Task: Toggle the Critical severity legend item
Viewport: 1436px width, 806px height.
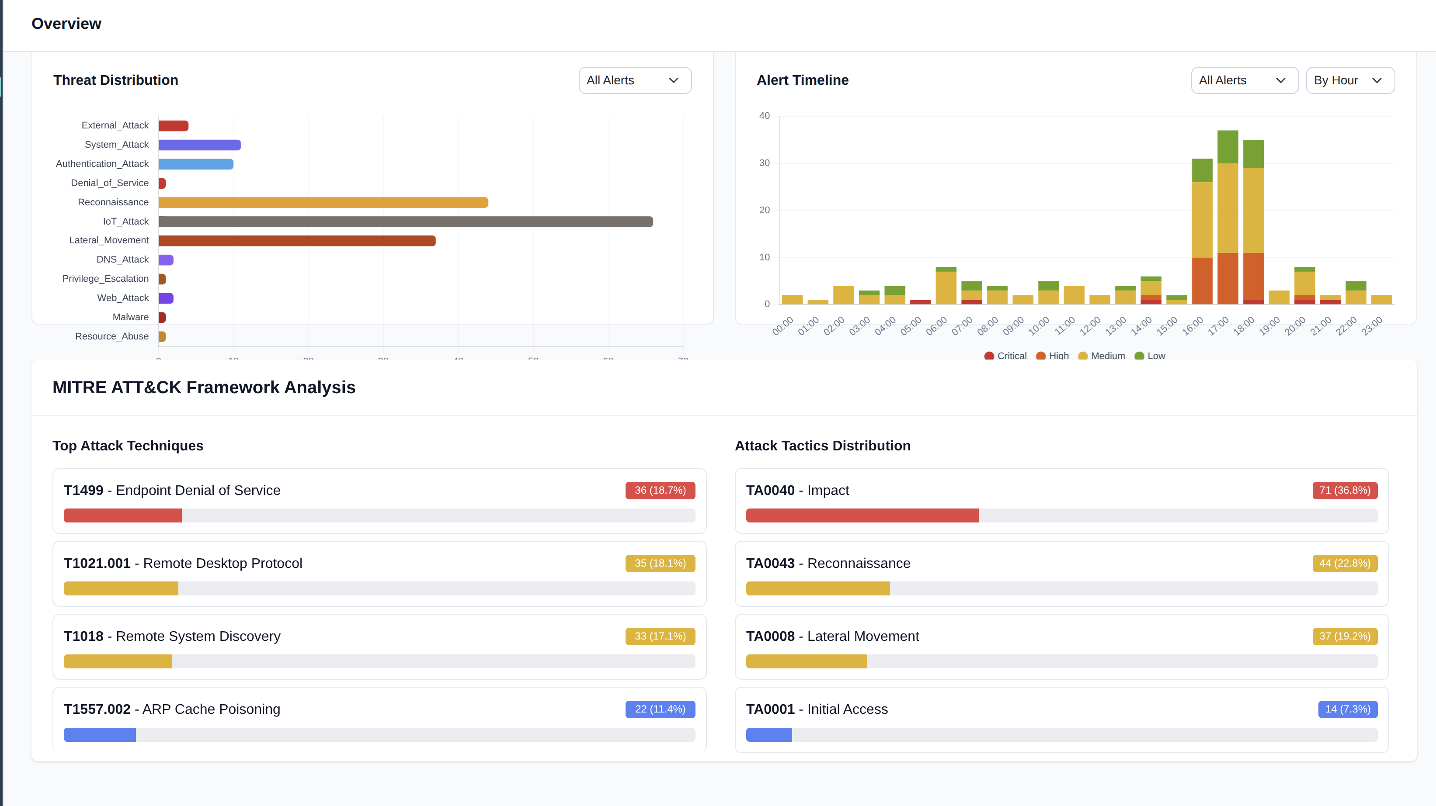Action: click(1005, 355)
